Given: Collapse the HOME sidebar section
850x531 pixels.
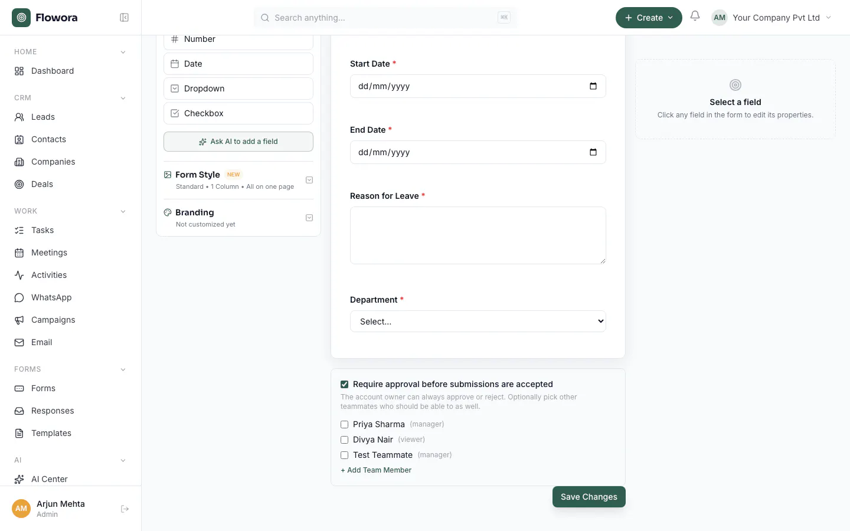Looking at the screenshot, I should pos(123,52).
